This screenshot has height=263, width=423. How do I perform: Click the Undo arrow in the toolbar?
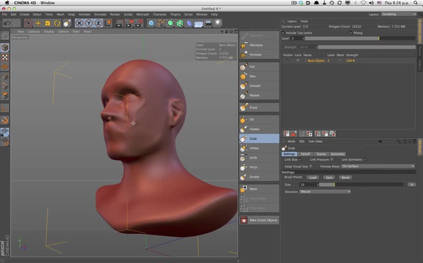coord(7,23)
